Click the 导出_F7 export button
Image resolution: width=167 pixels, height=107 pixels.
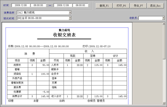point(138,6)
